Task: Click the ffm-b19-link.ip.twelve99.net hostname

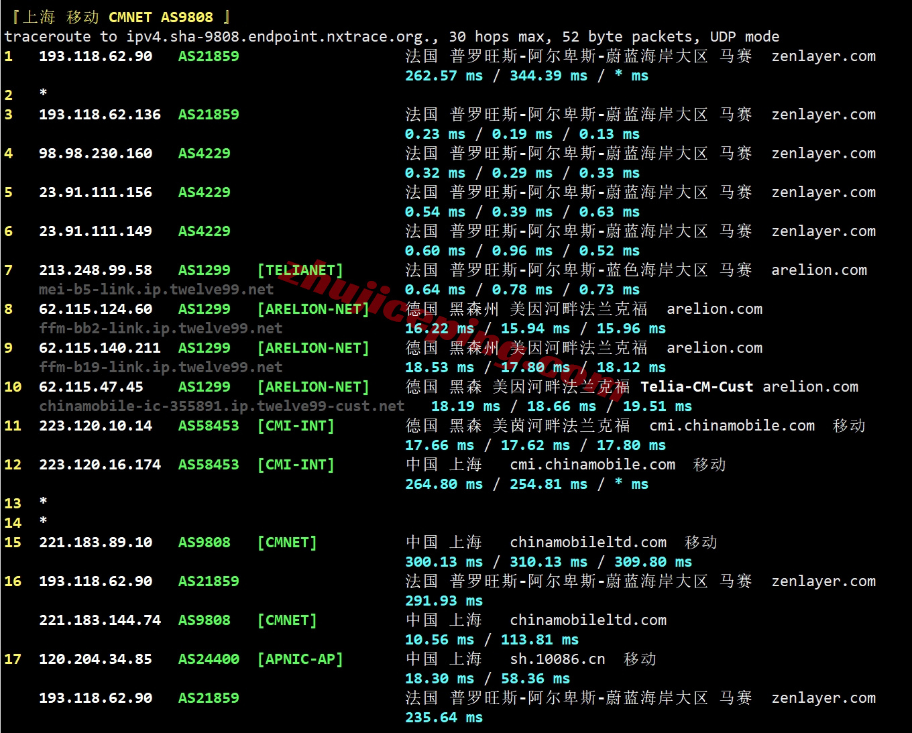Action: point(160,368)
